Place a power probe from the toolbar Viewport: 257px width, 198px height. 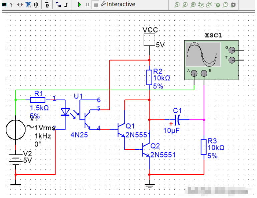(x=193, y=5)
